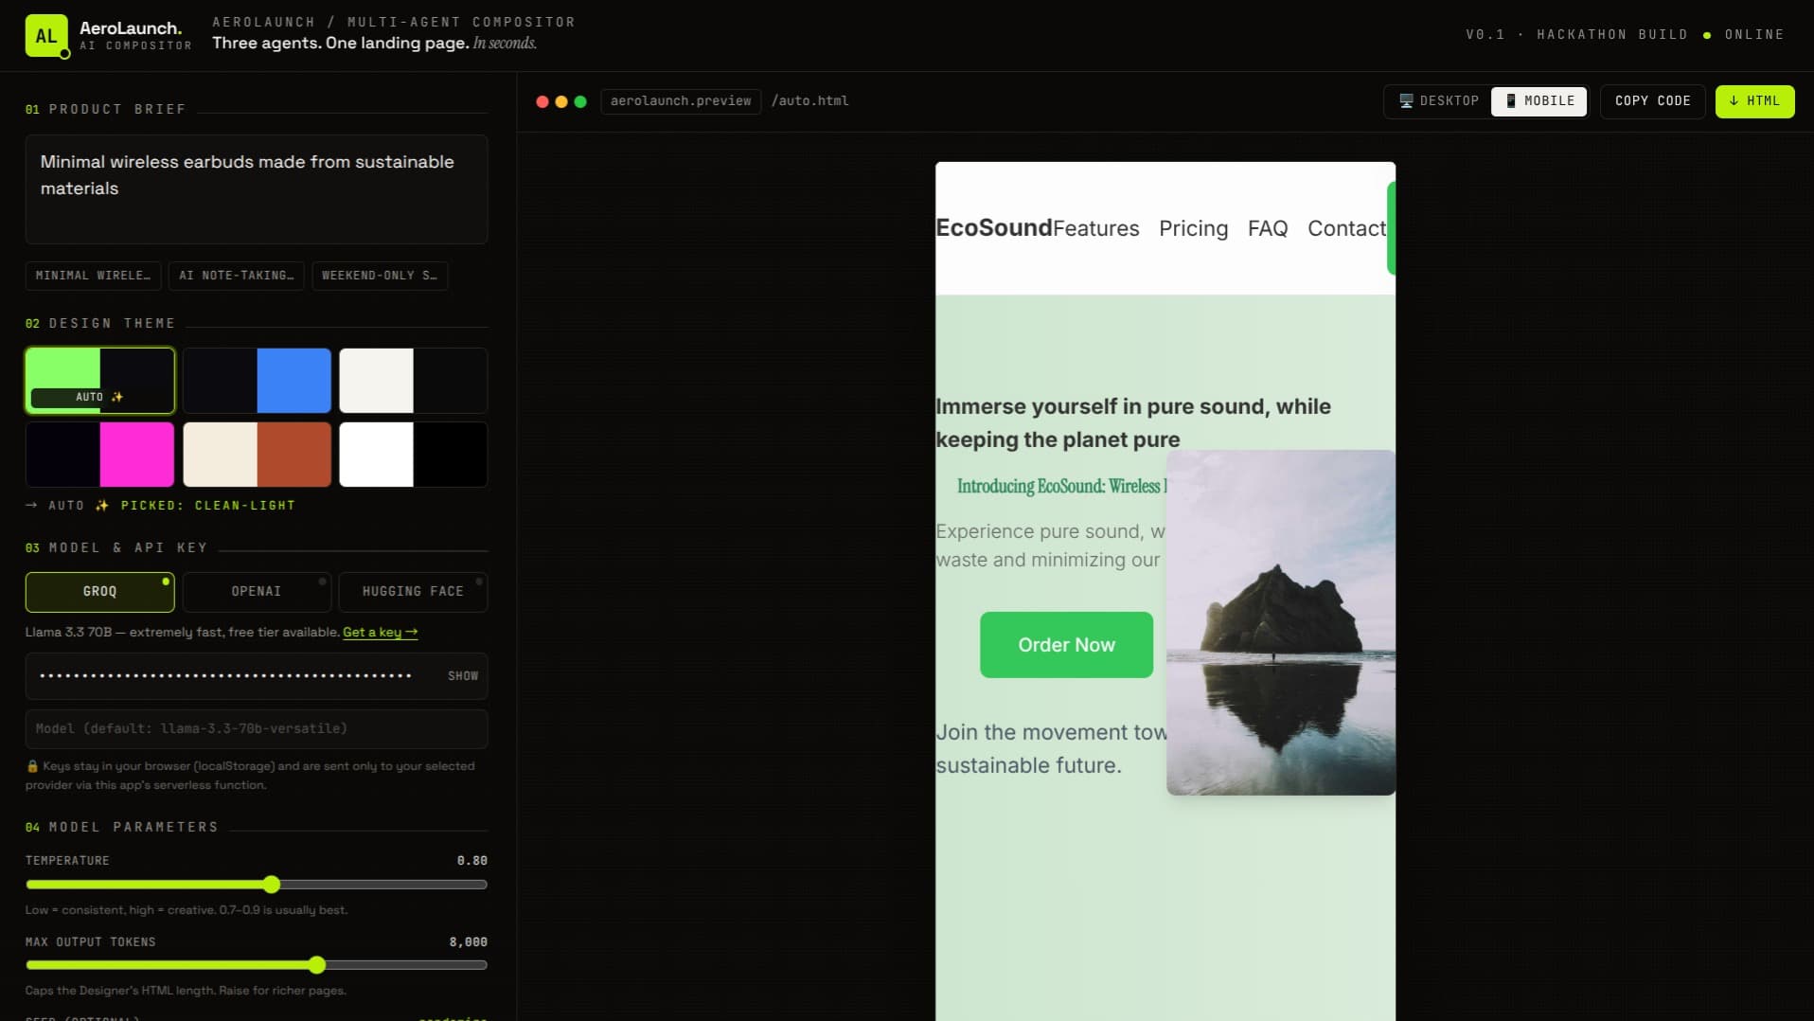The height and width of the screenshot is (1021, 1814).
Task: Select Hugging Face as model provider
Action: (x=414, y=592)
